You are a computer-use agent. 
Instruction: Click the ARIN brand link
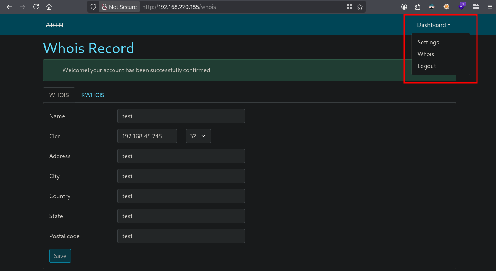pyautogui.click(x=55, y=25)
